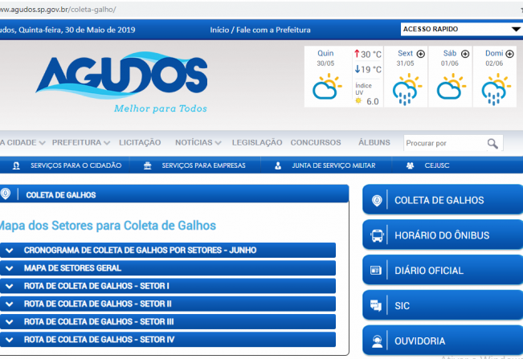Click the plus icon beside Domi forecast
Viewport: 523px width, 359px height.
(x=510, y=54)
